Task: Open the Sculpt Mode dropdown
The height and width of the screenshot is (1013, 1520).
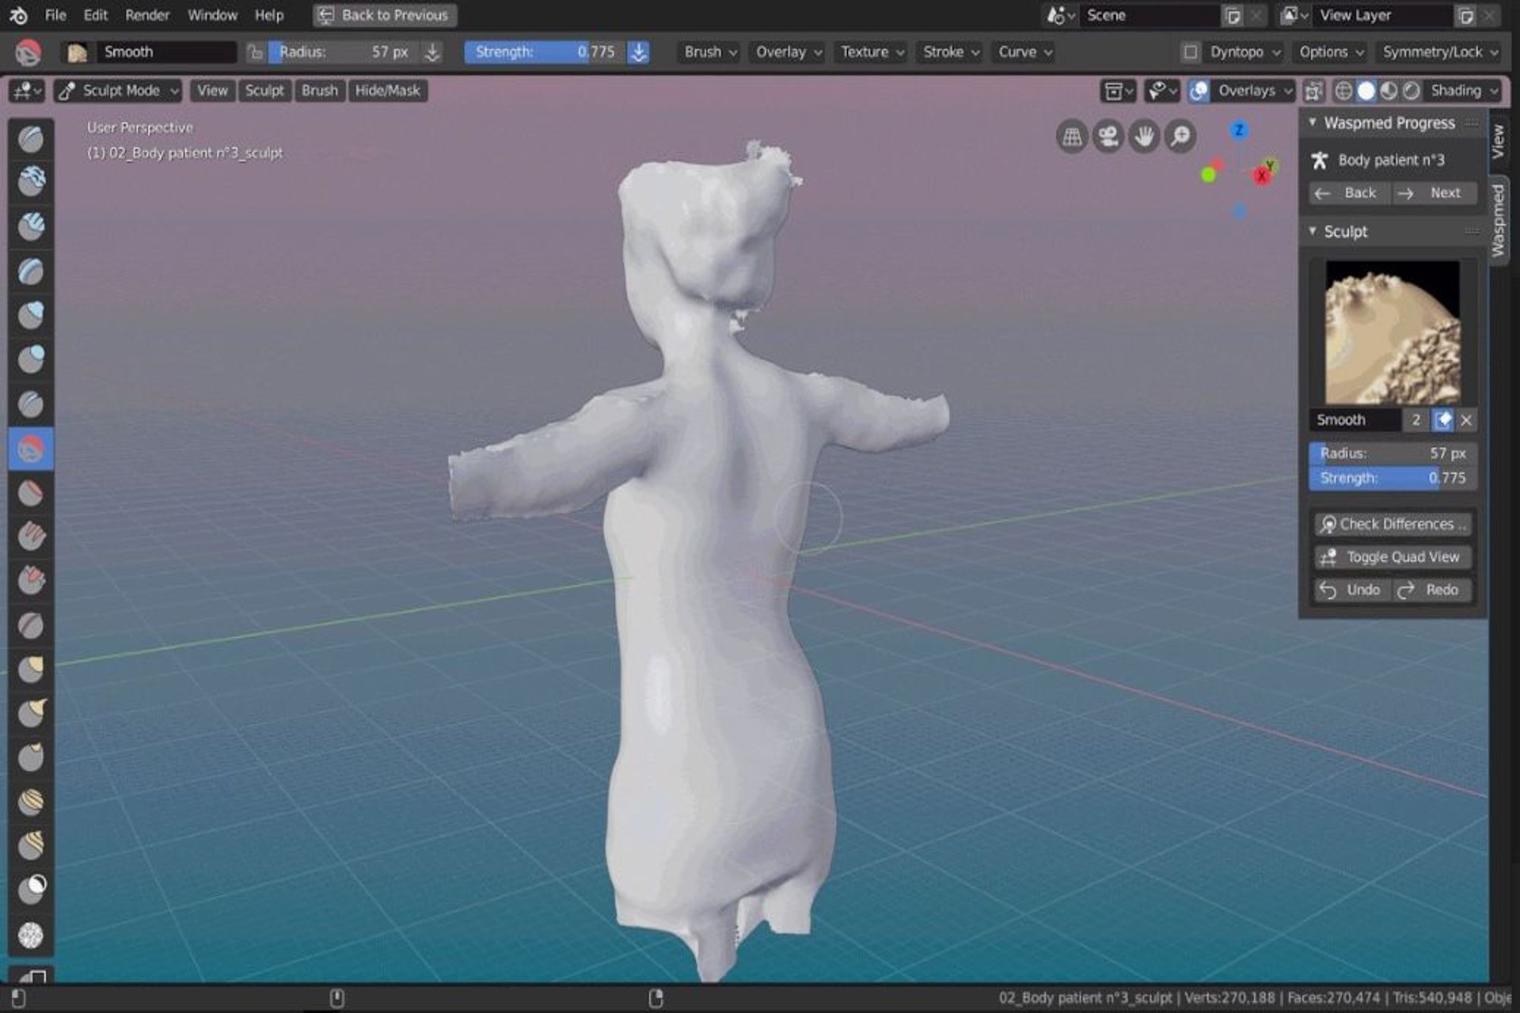Action: point(119,90)
